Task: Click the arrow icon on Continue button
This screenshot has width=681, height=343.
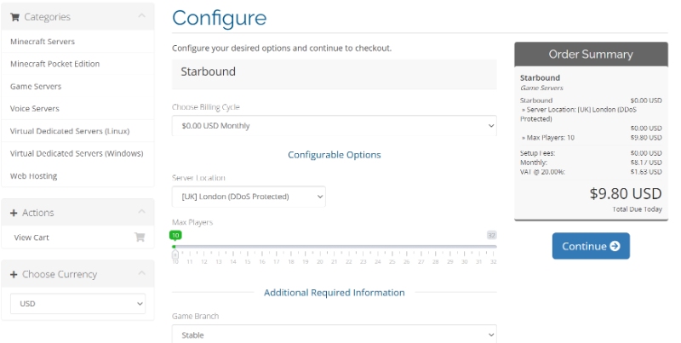Action: tap(615, 246)
